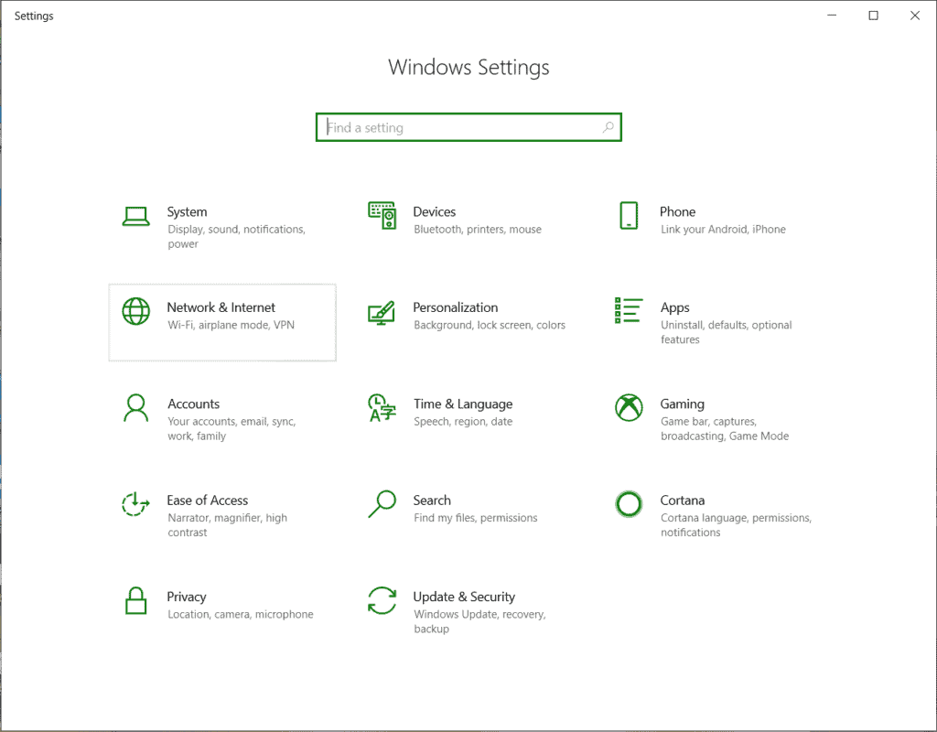Go to Personalization title text
Screen dimensions: 937x732
click(456, 307)
